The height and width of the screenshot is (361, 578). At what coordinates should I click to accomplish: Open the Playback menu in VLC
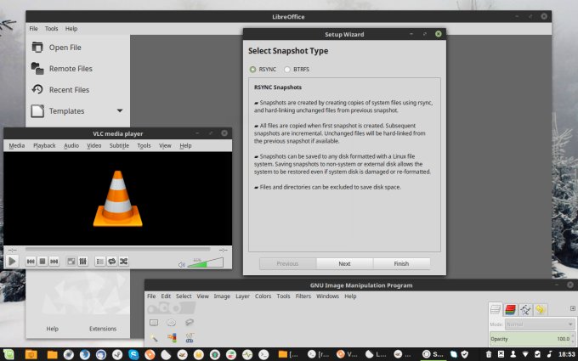pyautogui.click(x=44, y=145)
